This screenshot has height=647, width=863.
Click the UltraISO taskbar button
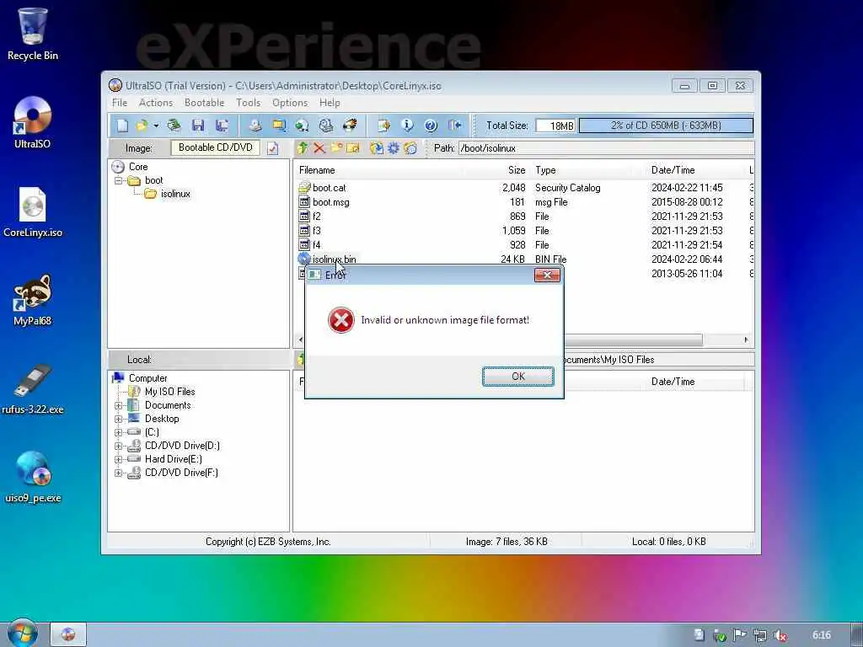click(x=68, y=634)
